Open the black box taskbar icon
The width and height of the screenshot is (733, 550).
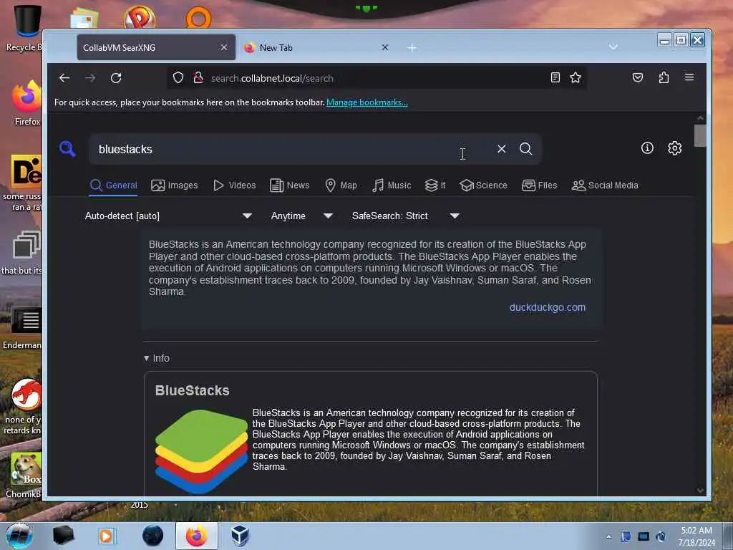tap(63, 536)
